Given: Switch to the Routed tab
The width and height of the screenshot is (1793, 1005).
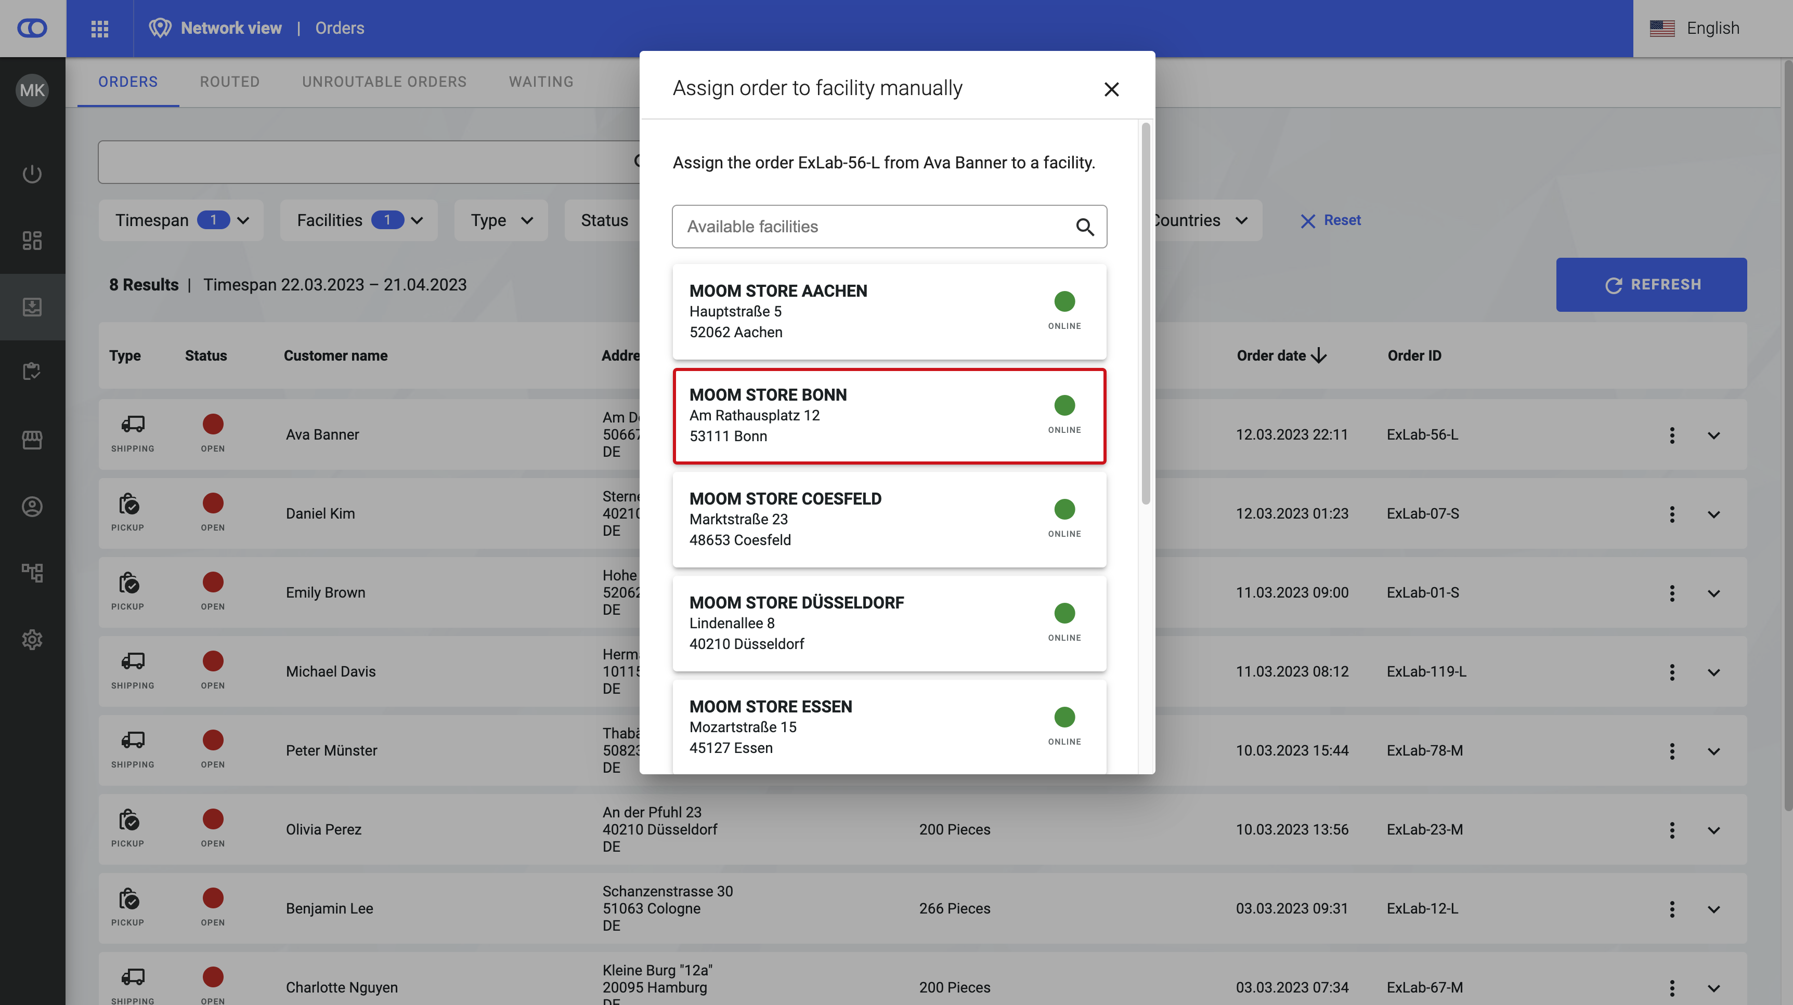Looking at the screenshot, I should coord(230,82).
